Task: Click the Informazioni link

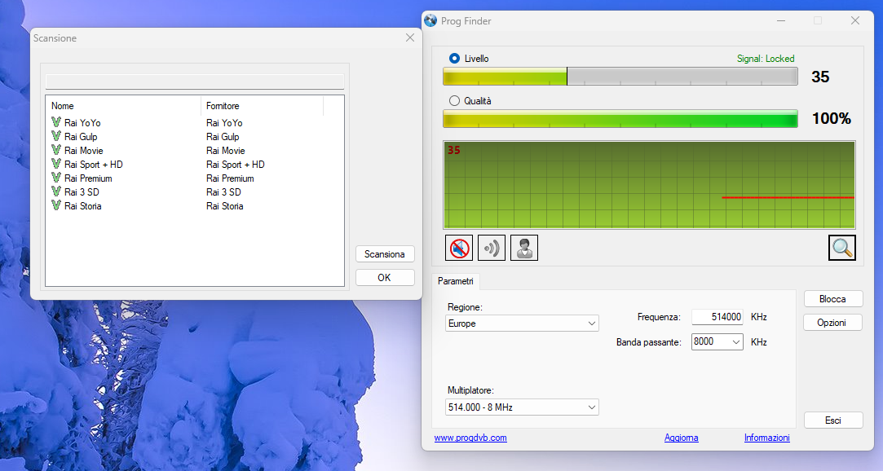Action: [x=767, y=438]
